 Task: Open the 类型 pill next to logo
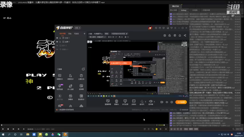pyautogui.click(x=77, y=28)
